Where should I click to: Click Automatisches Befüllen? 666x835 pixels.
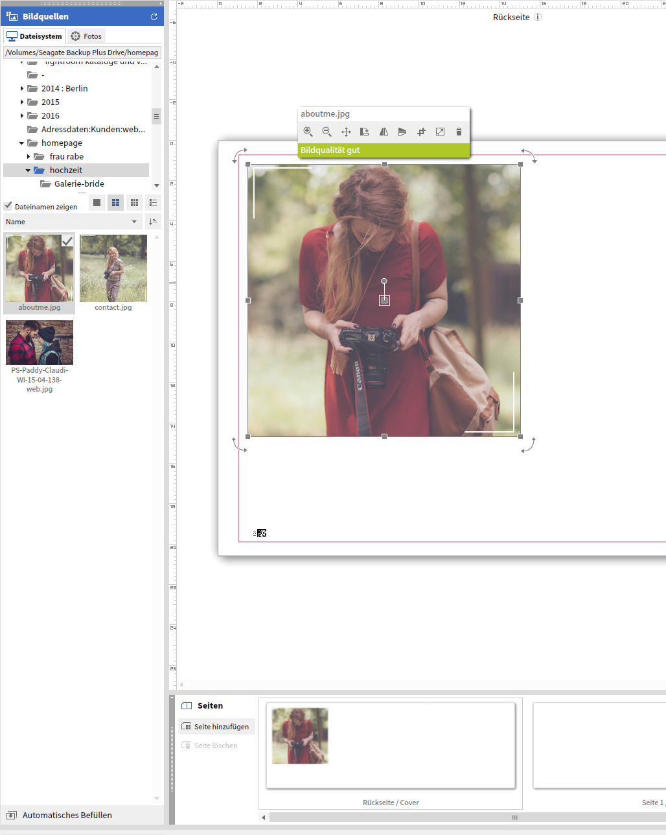pos(67,815)
